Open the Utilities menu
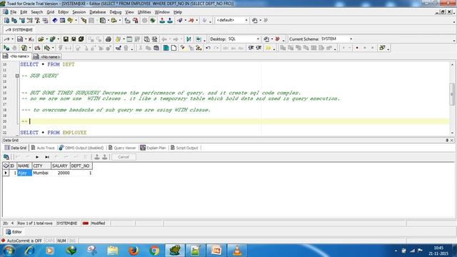This screenshot has width=457, height=257. 144,12
